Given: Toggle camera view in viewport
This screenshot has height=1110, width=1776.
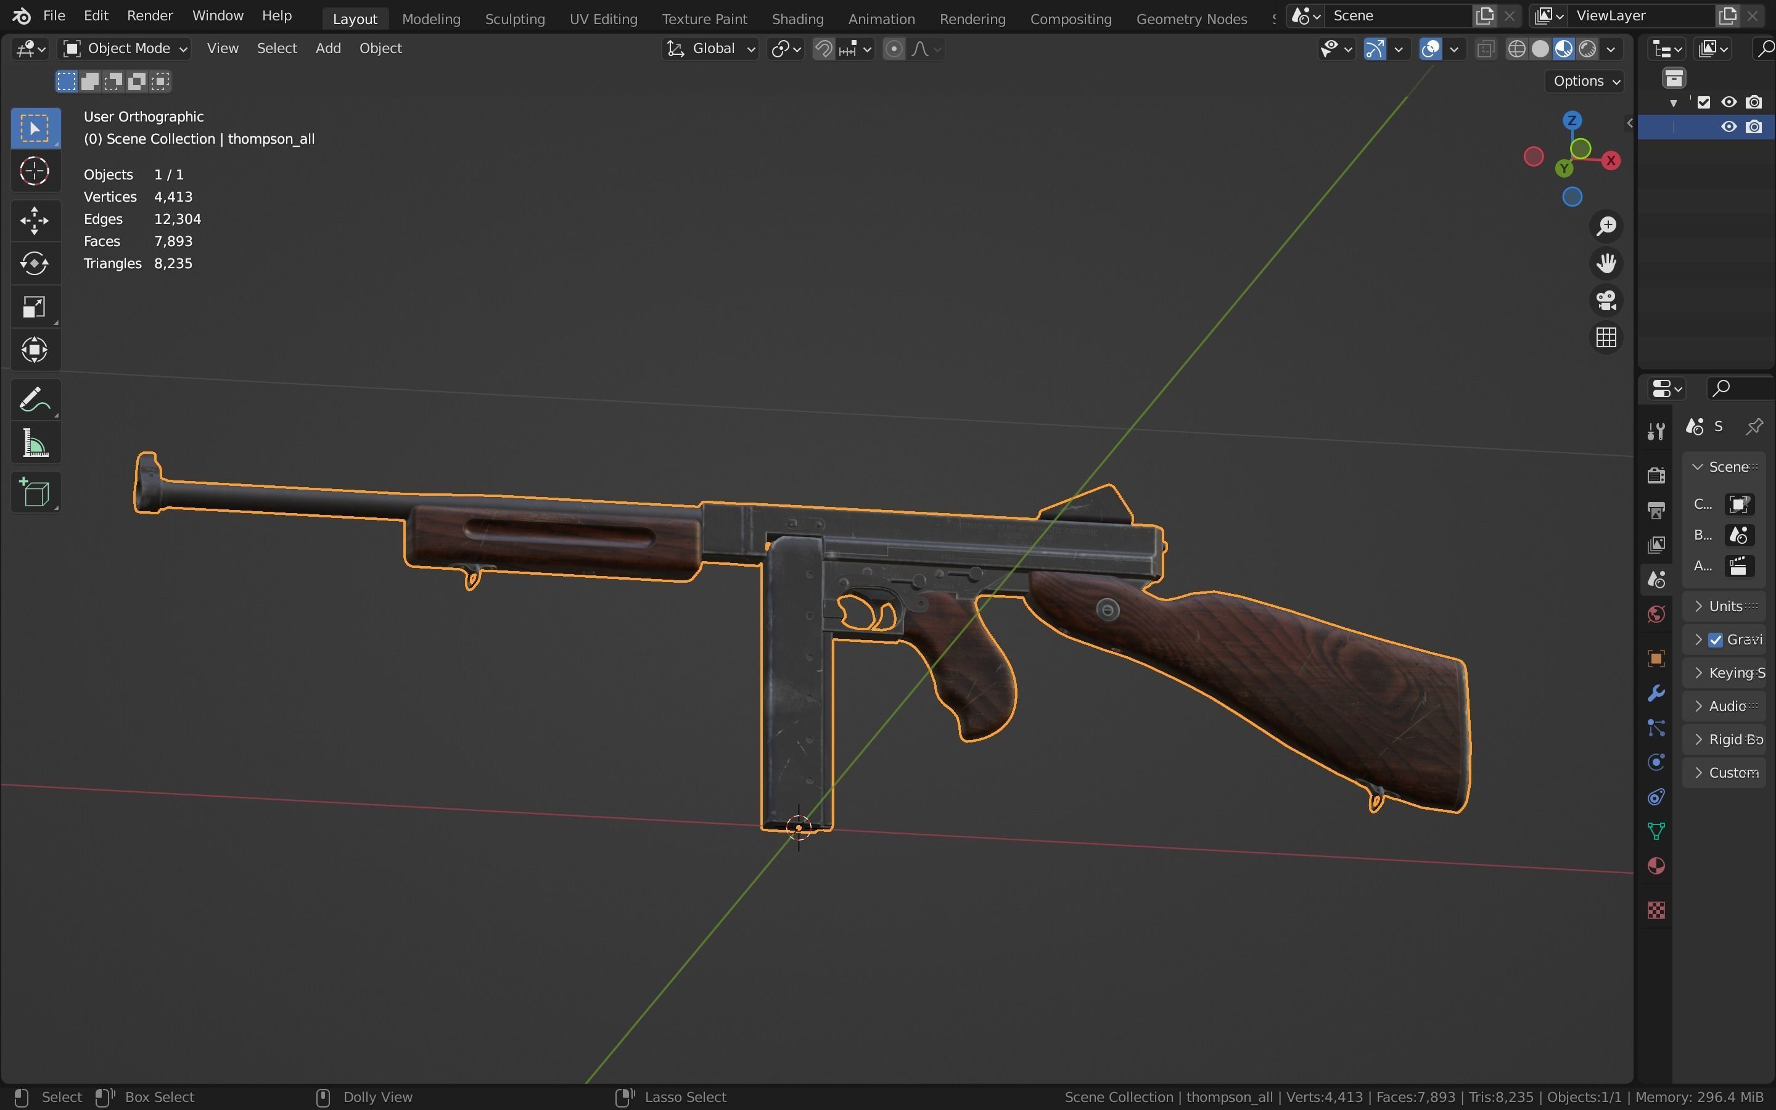Looking at the screenshot, I should 1606,300.
